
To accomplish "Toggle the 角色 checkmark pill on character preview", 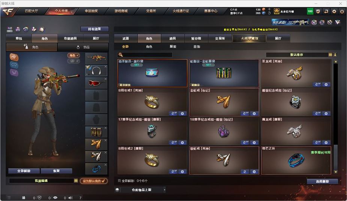I will [74, 55].
